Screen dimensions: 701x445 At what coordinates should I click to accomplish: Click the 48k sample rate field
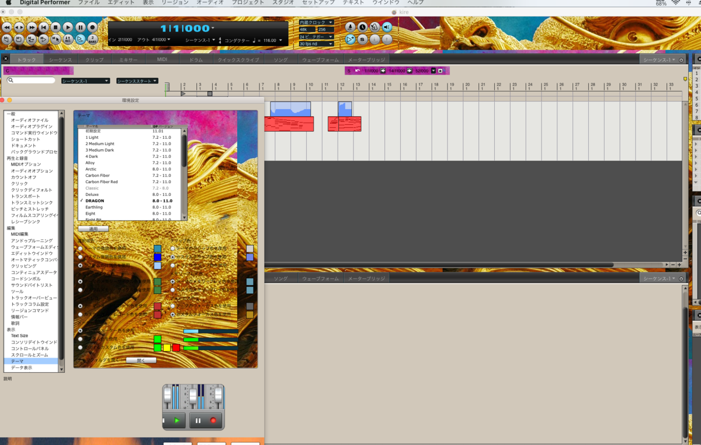click(307, 29)
